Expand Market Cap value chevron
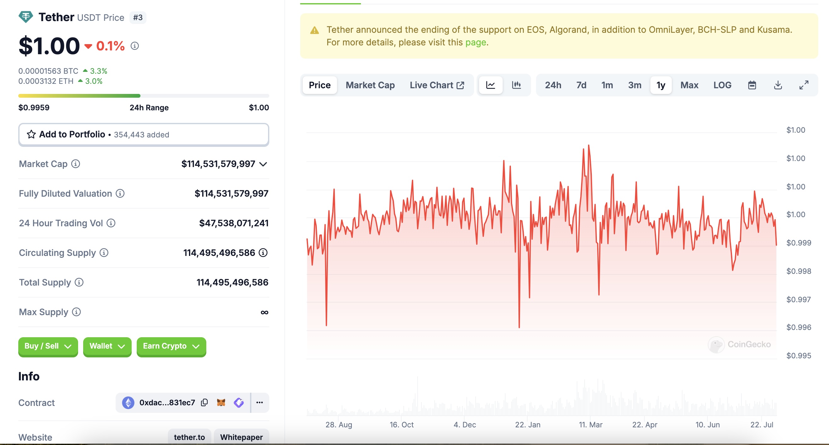The width and height of the screenshot is (829, 445). pos(263,164)
